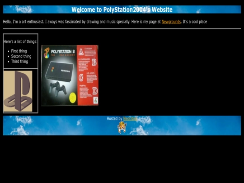Click the 'Here's a list of things:' text
This screenshot has width=244, height=183.
[20, 42]
